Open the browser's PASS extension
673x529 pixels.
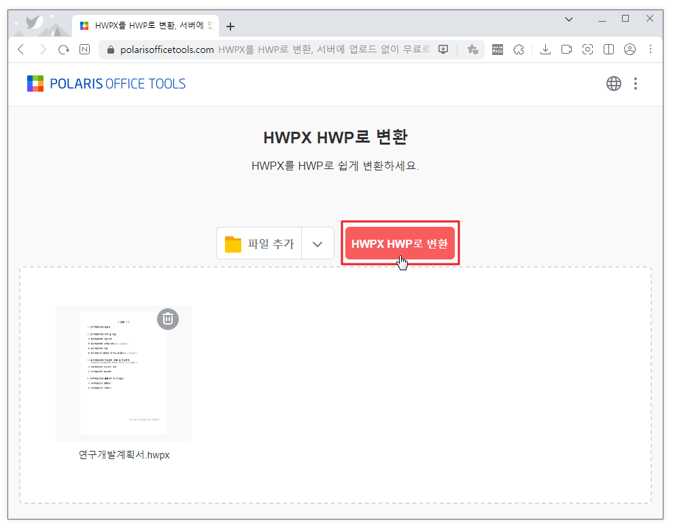(x=497, y=49)
